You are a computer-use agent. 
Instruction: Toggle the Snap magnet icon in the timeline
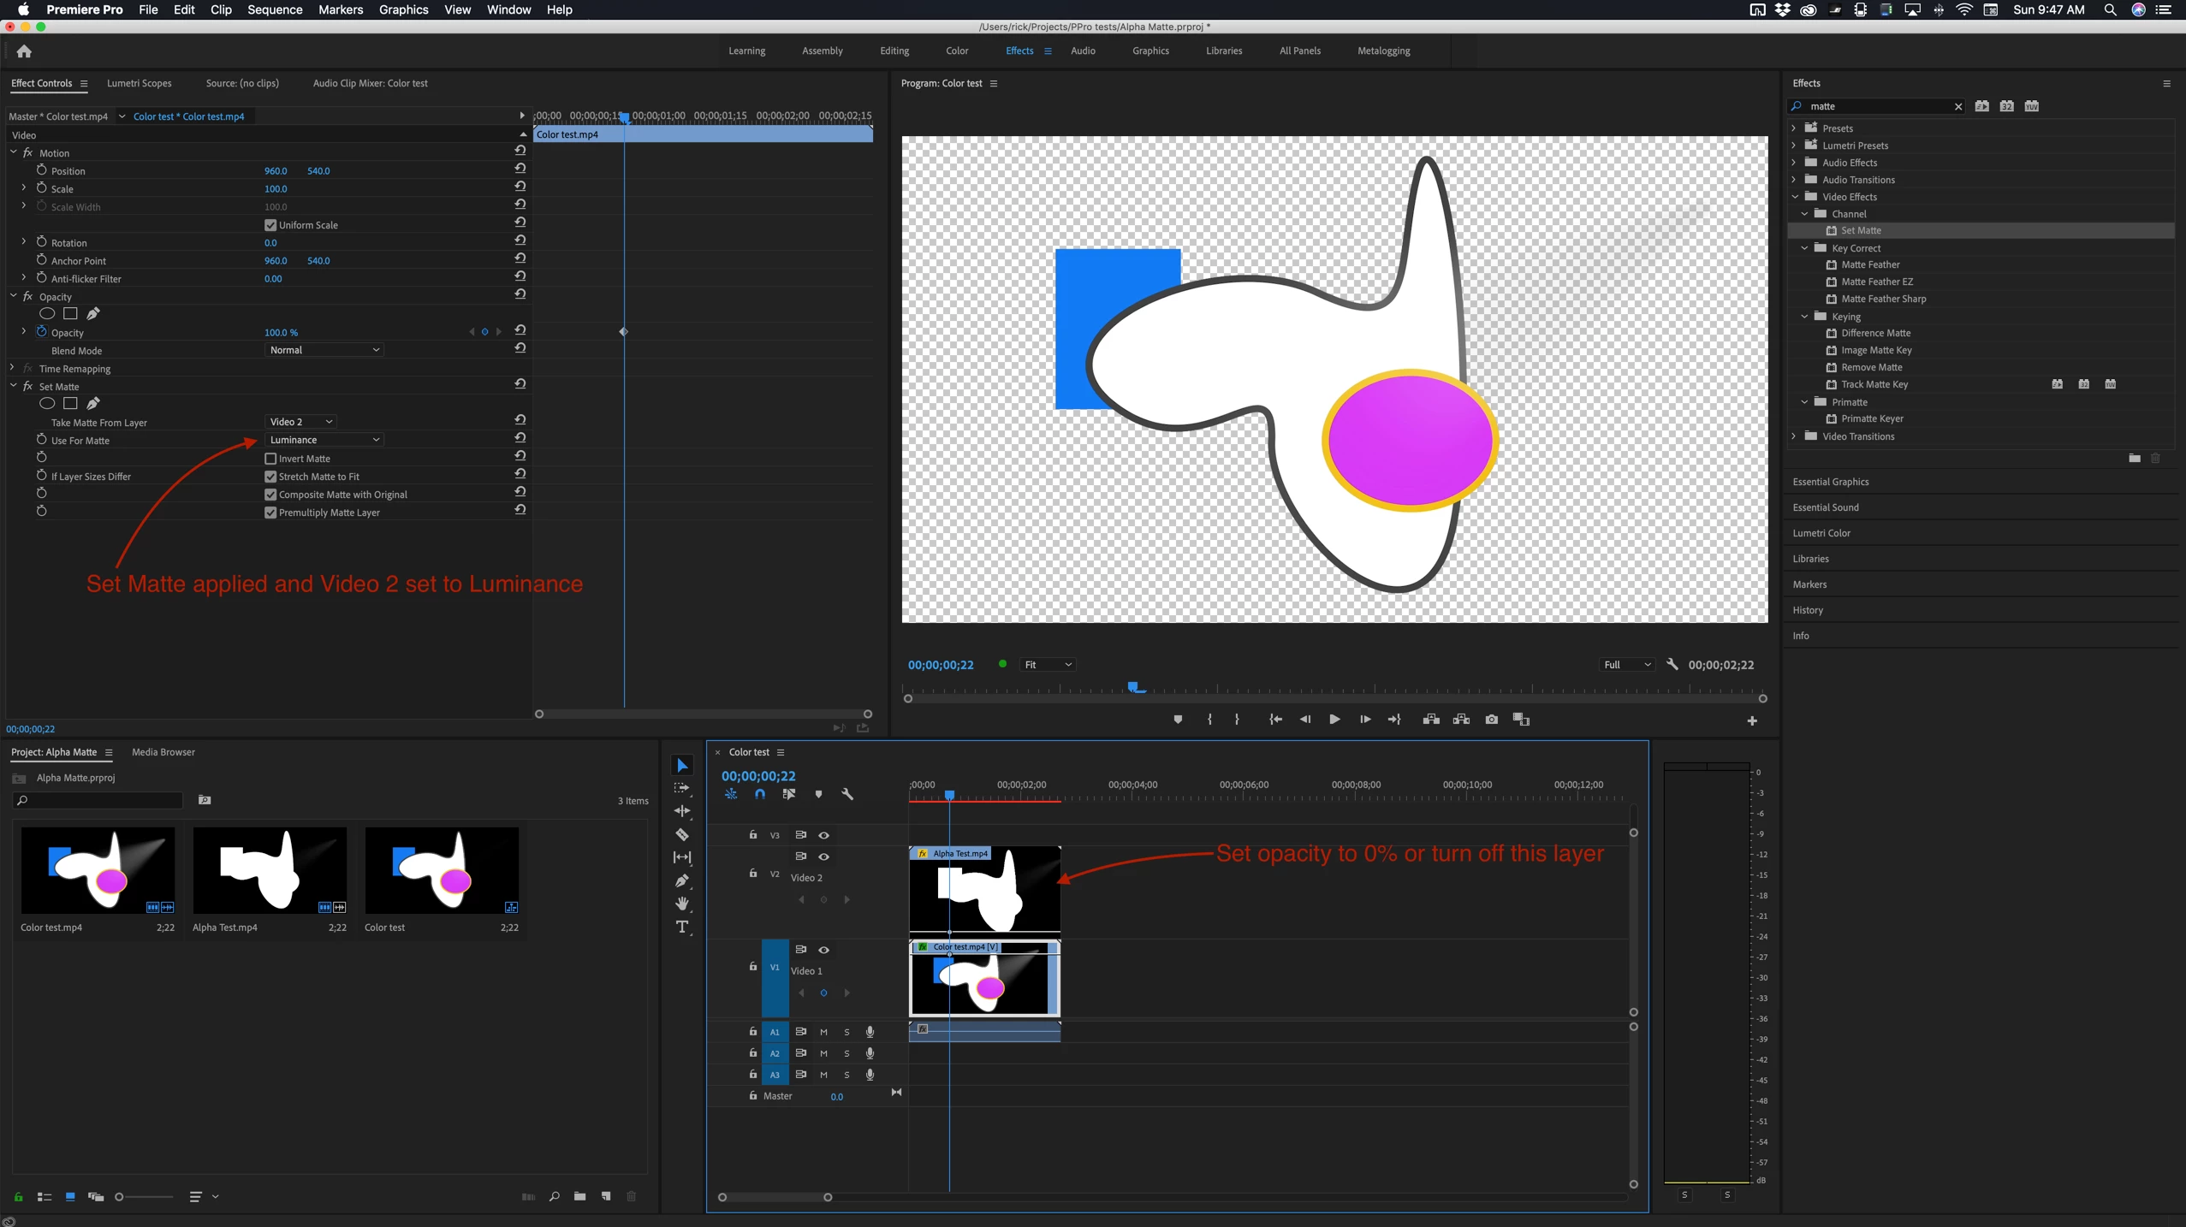tap(760, 794)
